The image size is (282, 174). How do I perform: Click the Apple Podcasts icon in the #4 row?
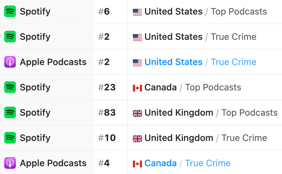(x=10, y=163)
